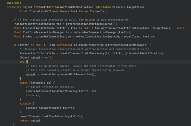Click retVal in the return statement
This screenshot has height=126, width=191.
pyautogui.click(x=36, y=121)
